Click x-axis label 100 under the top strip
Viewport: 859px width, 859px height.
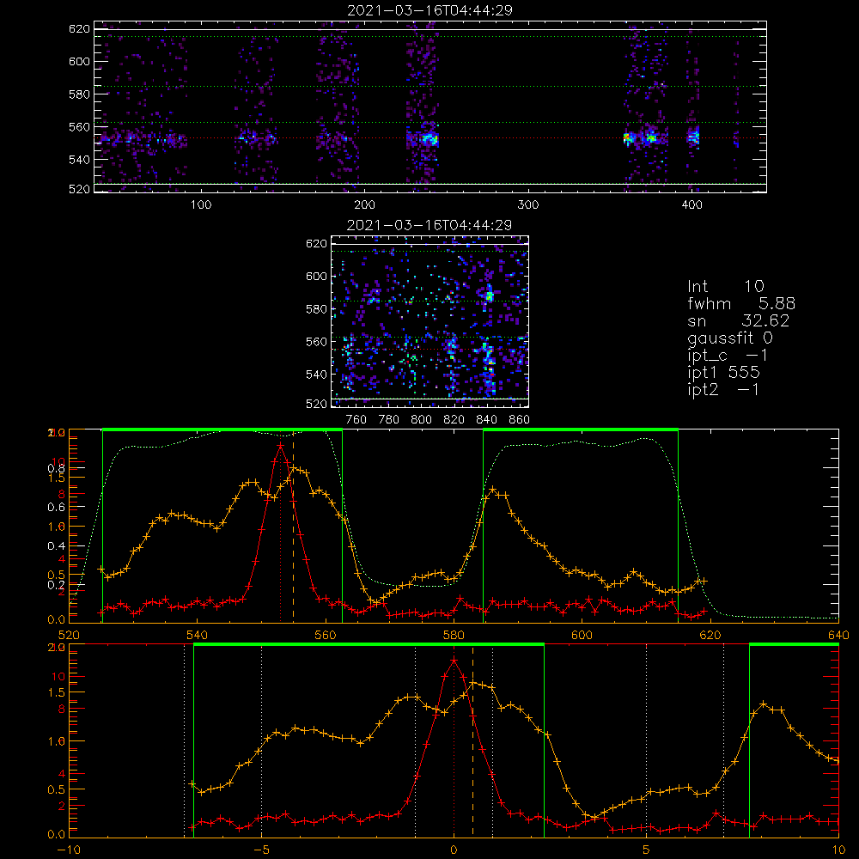tap(200, 205)
